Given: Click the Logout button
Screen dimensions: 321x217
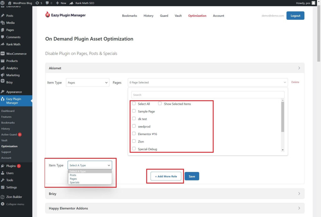Looking at the screenshot, I should (x=295, y=16).
